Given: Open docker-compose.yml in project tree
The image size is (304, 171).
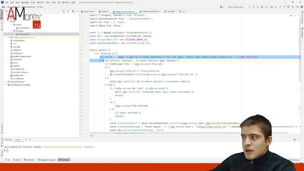Looking at the screenshot, I should coord(21,57).
